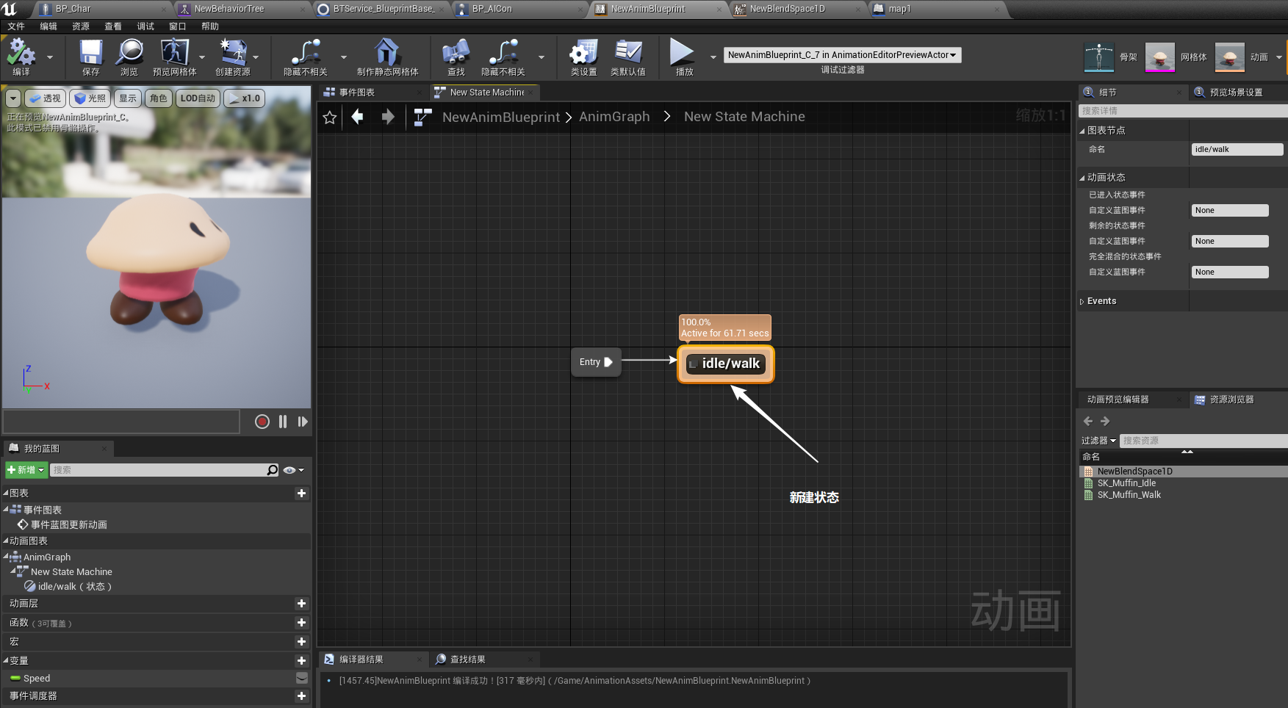Click the 制作静态网格体 icon
This screenshot has height=708, width=1288.
[x=387, y=57]
